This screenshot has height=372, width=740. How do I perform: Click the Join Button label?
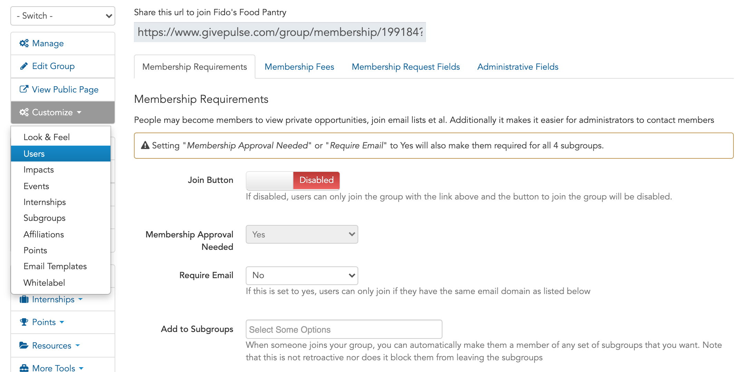[211, 180]
